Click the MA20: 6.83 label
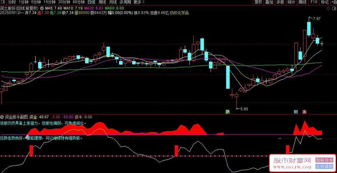 click(x=94, y=8)
